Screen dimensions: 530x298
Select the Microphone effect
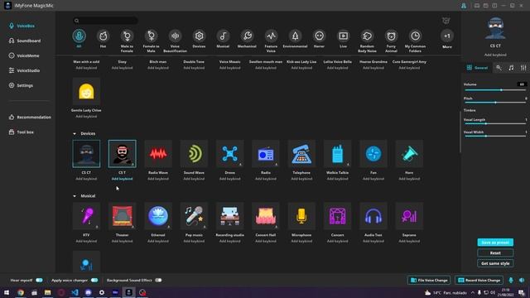coord(301,216)
